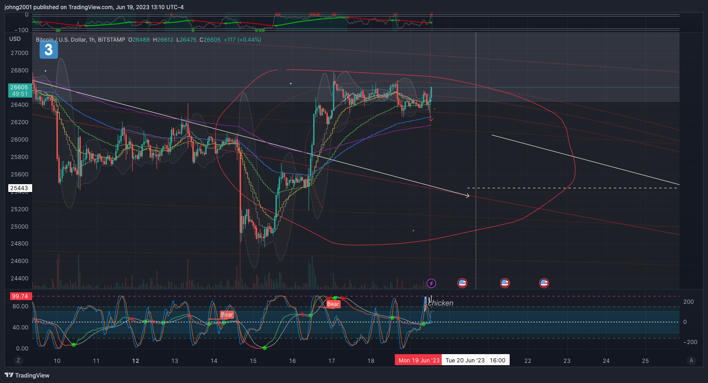708x383 pixels.
Task: Click the red 99.74 oscillator value label
Action: click(x=20, y=296)
